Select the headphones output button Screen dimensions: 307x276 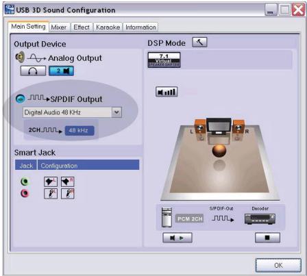click(33, 71)
